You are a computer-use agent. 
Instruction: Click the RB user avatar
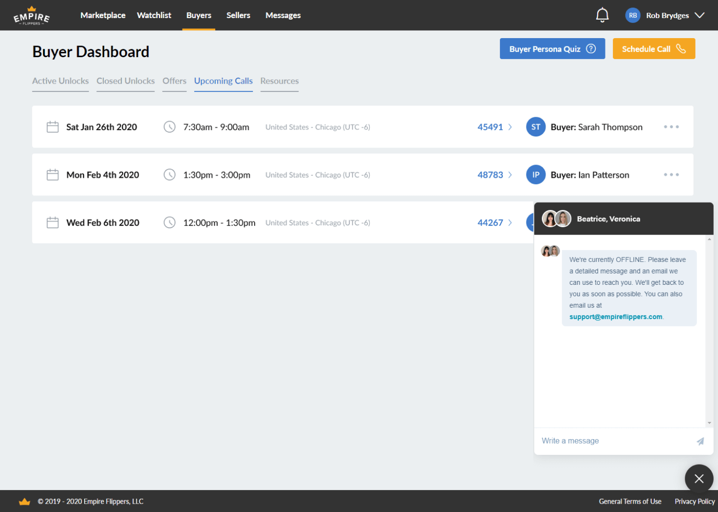tap(632, 15)
